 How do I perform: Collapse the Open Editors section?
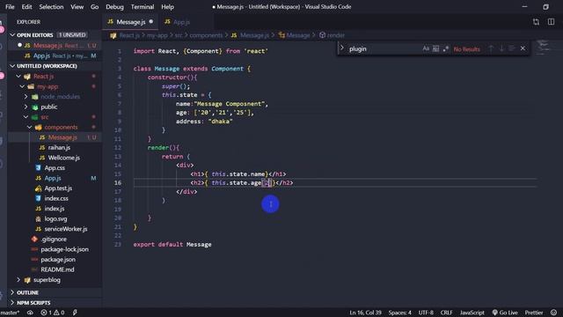pyautogui.click(x=12, y=35)
